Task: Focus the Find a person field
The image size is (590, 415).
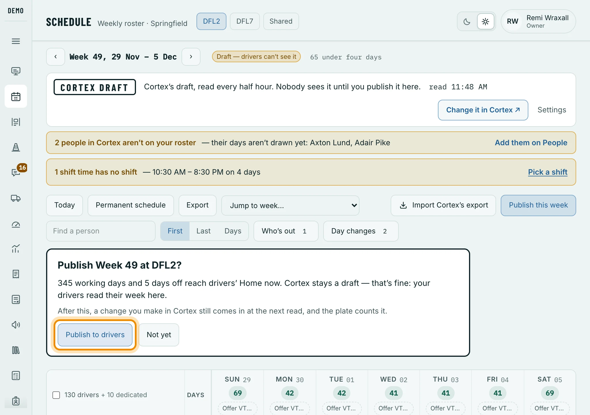Action: tap(101, 231)
